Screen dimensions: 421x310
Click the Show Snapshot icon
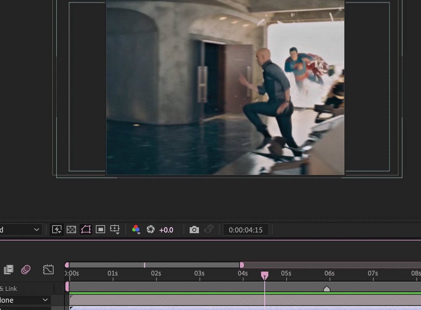tap(209, 230)
